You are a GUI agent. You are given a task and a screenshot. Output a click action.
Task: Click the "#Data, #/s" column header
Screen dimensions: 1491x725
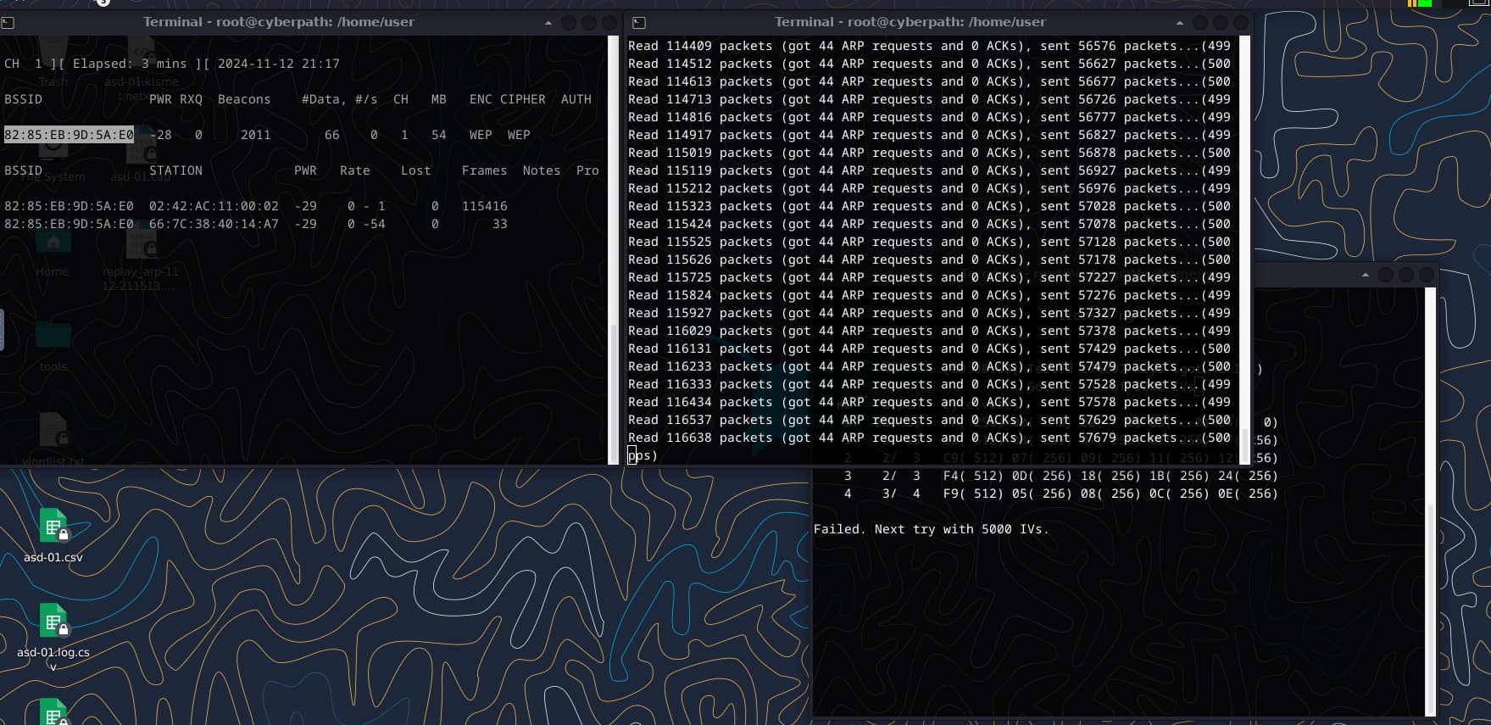339,99
